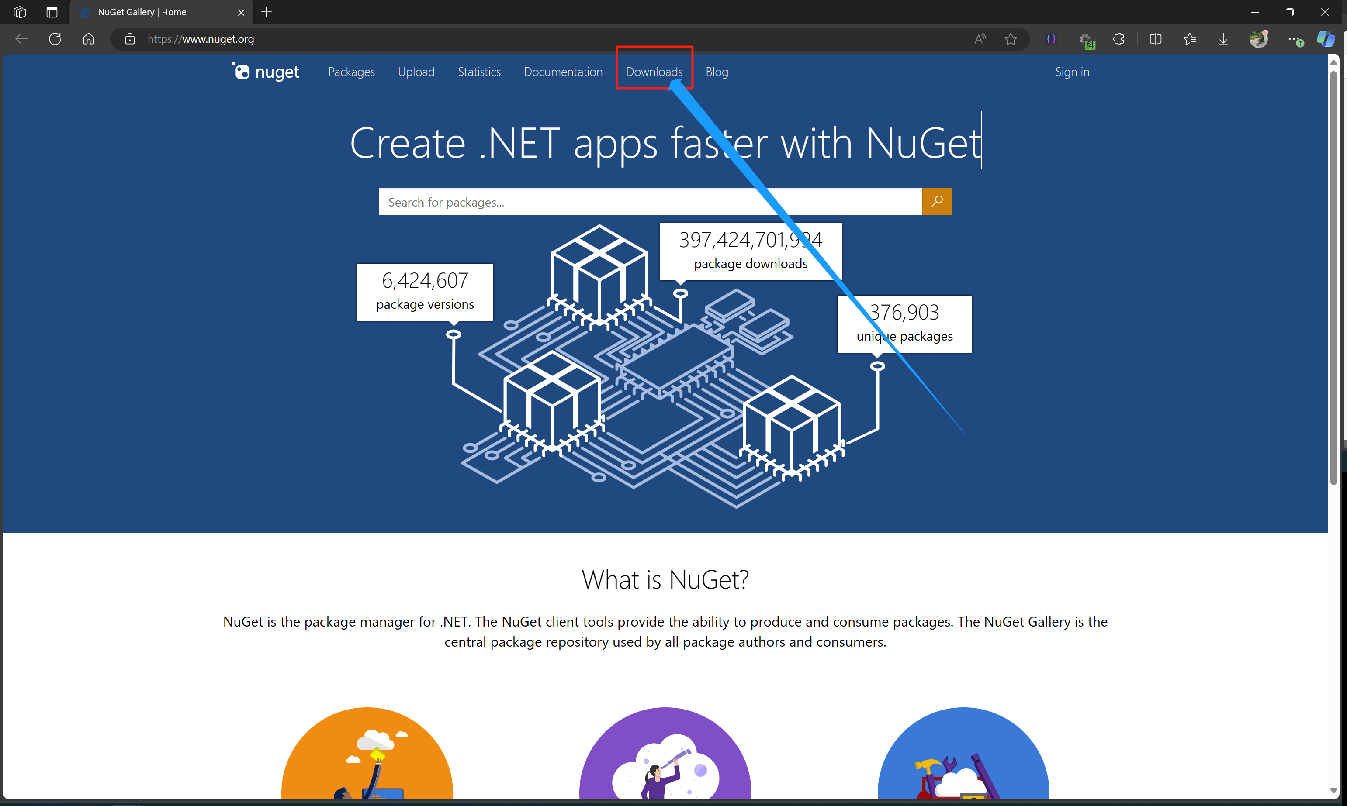
Task: Click the Search for packages input field
Action: (651, 202)
